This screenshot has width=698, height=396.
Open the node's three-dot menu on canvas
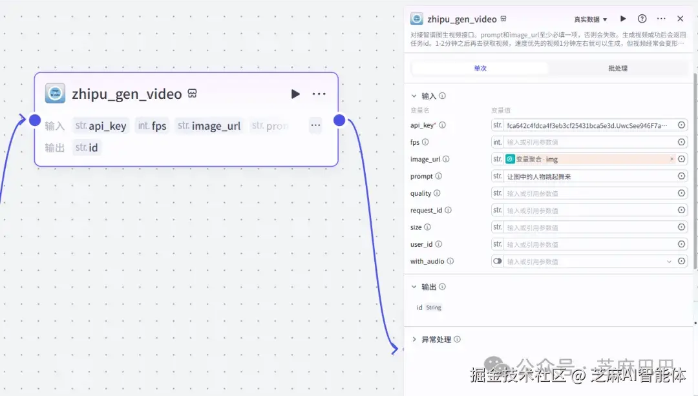coord(319,94)
